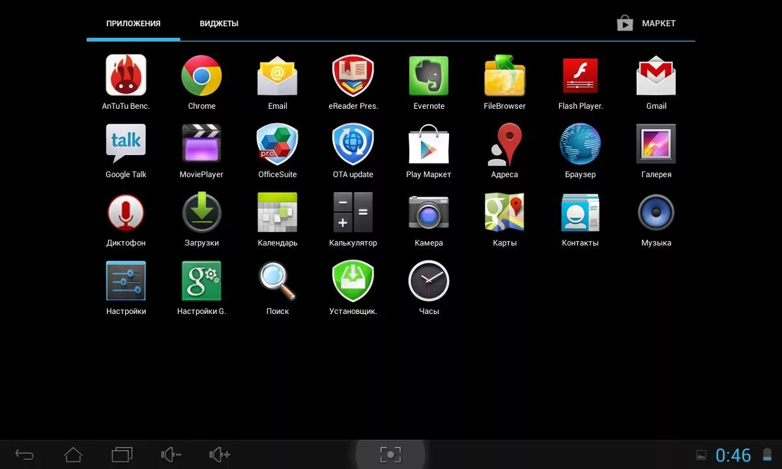Open Google Talk
This screenshot has height=469, width=782.
coord(126,144)
